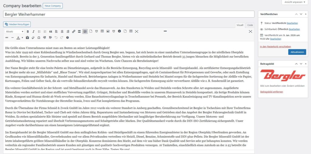Switch to the Code editor tab
This screenshot has height=154, width=311.
pos(250,25)
